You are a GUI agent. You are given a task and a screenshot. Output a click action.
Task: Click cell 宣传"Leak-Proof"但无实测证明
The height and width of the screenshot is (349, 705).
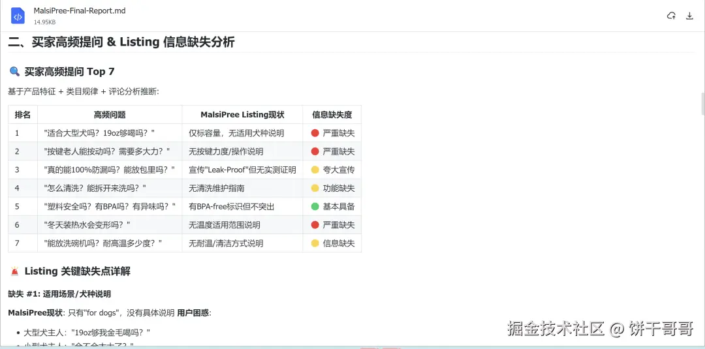tap(242, 170)
